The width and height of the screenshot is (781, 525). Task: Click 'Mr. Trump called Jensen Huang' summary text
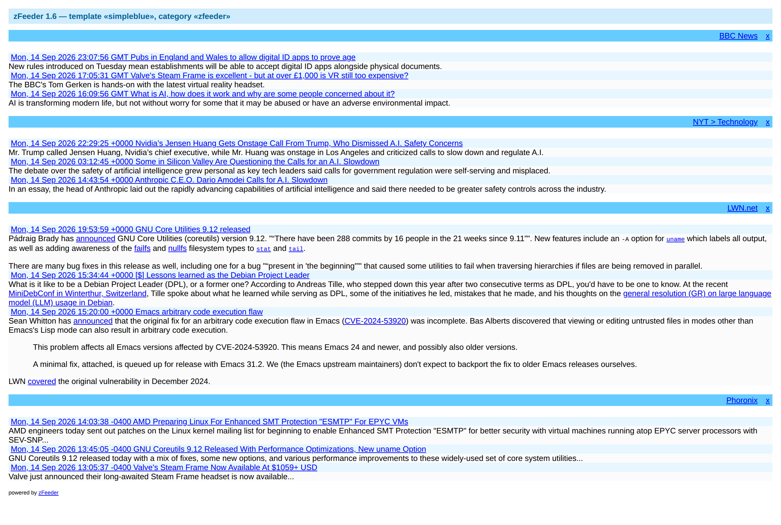(276, 153)
